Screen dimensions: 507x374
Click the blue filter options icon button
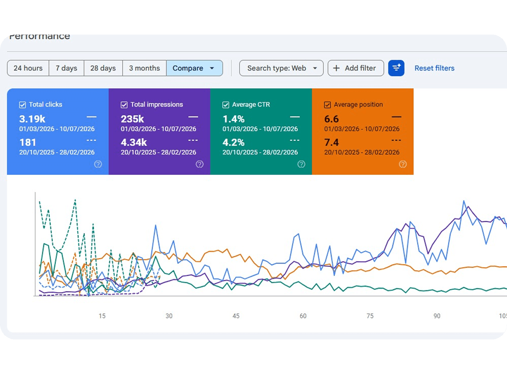pos(396,68)
